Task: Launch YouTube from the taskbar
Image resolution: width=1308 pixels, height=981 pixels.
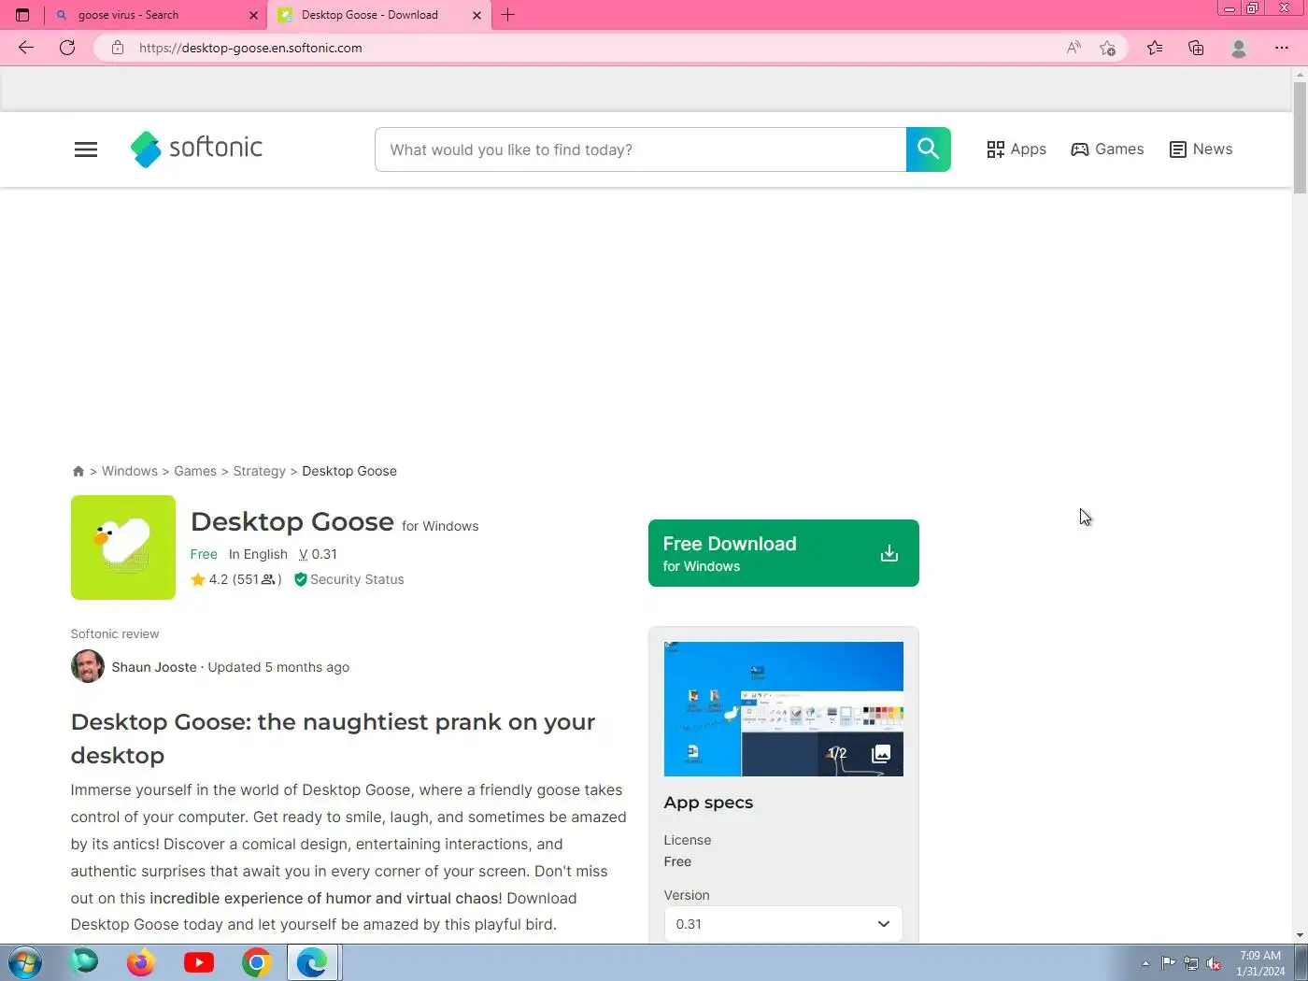Action: point(199,962)
